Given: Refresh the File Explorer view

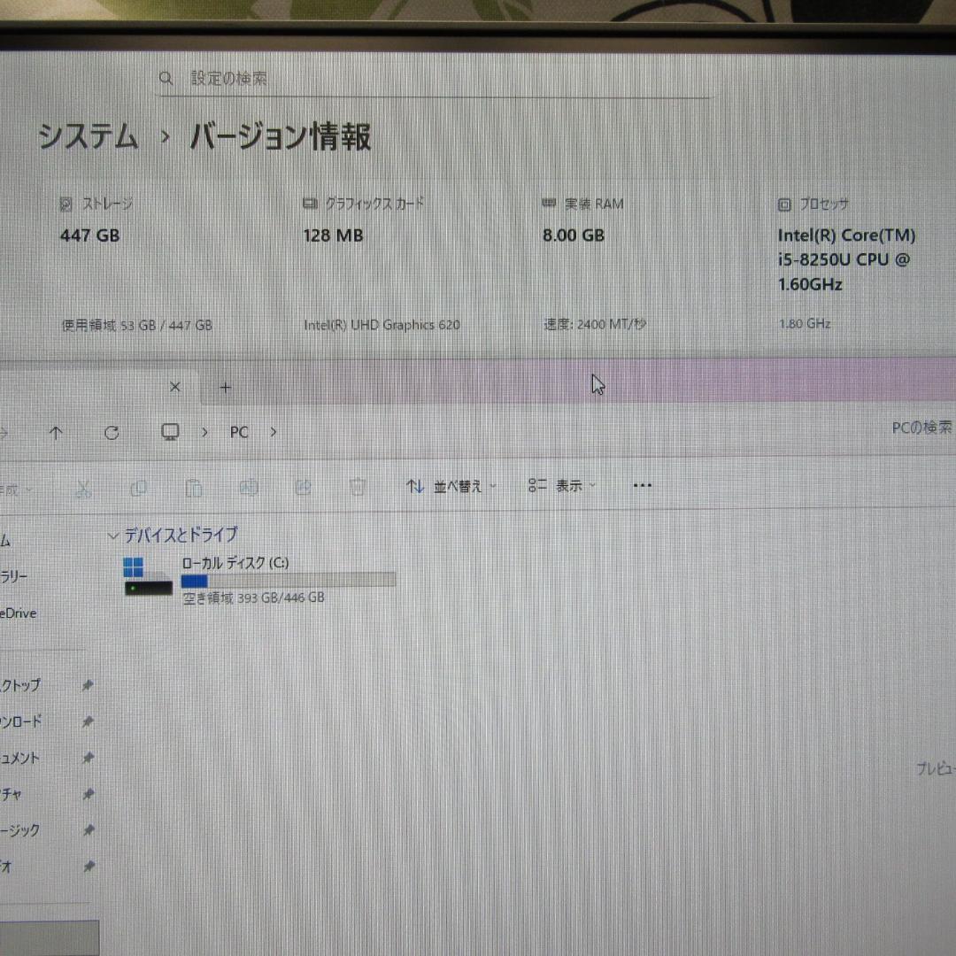Looking at the screenshot, I should tap(112, 433).
